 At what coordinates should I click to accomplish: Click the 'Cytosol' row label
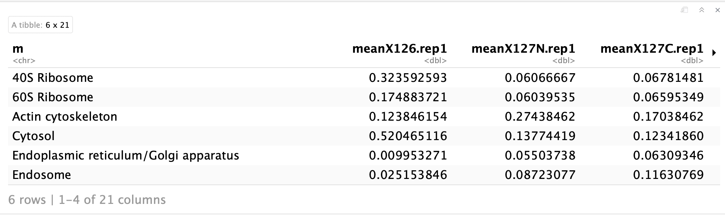point(33,136)
